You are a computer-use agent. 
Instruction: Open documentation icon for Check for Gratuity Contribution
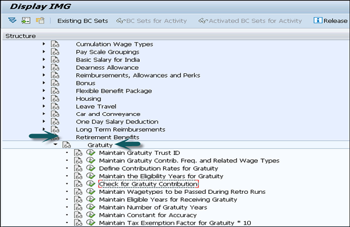(x=78, y=184)
